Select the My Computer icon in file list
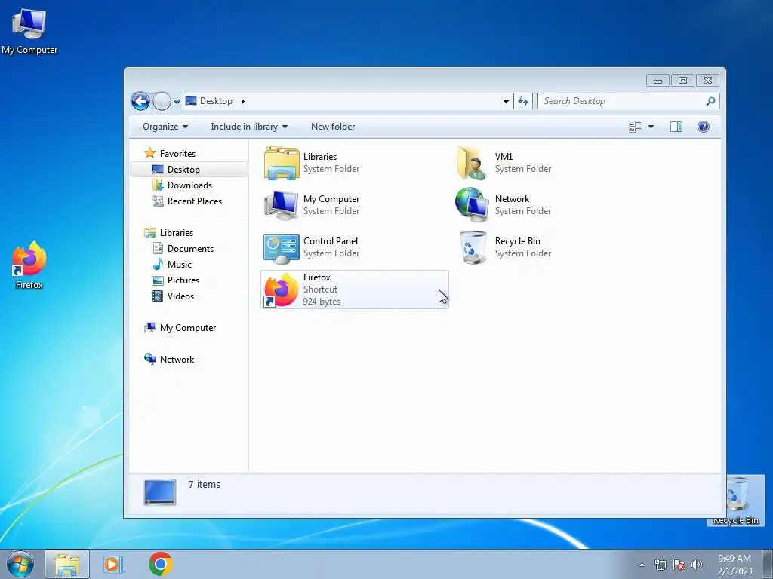This screenshot has width=773, height=579. 281,205
